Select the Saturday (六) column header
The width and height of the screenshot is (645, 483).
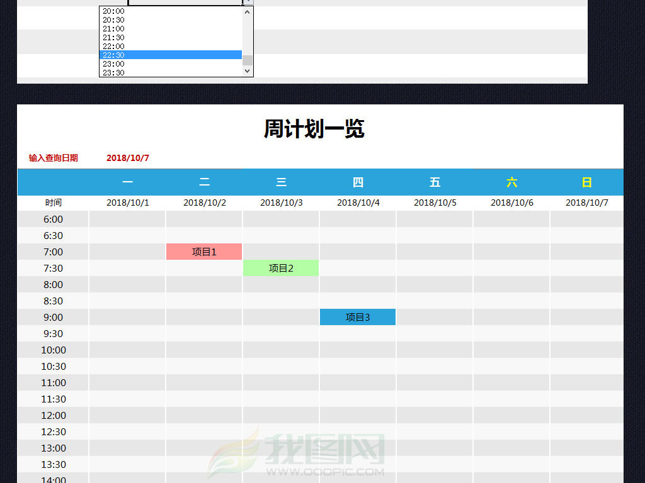(x=511, y=182)
